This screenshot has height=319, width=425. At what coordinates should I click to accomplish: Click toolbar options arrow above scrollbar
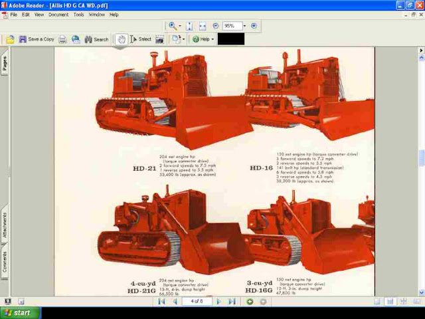[421, 51]
